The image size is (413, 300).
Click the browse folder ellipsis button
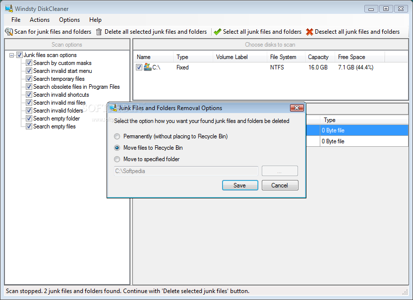pos(280,171)
